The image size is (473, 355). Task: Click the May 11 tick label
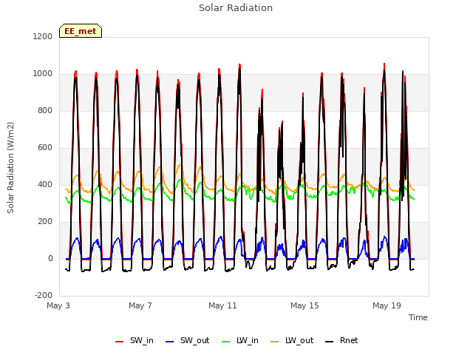pos(222,305)
